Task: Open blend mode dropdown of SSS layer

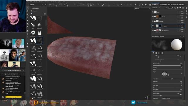Action: click(182, 11)
